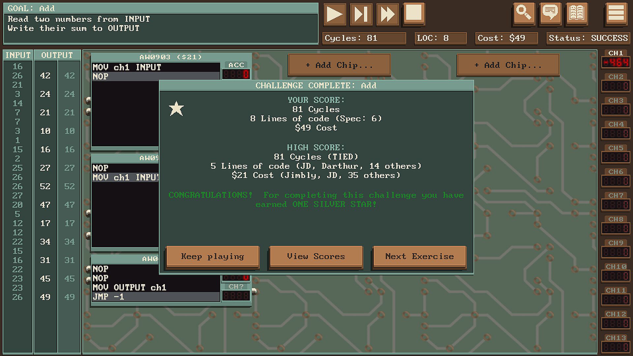
Task: Open the magnifying glass search icon
Action: [x=524, y=14]
